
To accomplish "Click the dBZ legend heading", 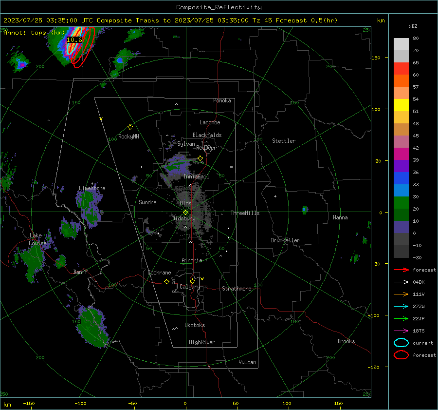I will tap(413, 26).
